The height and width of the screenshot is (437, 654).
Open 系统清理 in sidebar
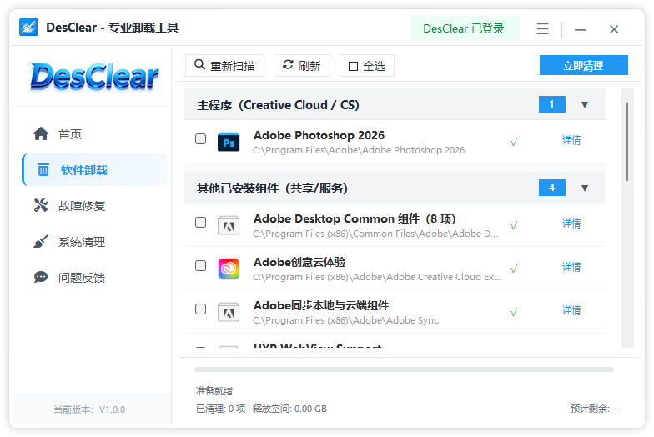[95, 242]
